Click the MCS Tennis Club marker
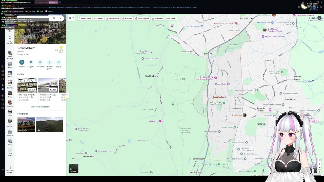Viewport: 324px width, 182px height. point(96,151)
